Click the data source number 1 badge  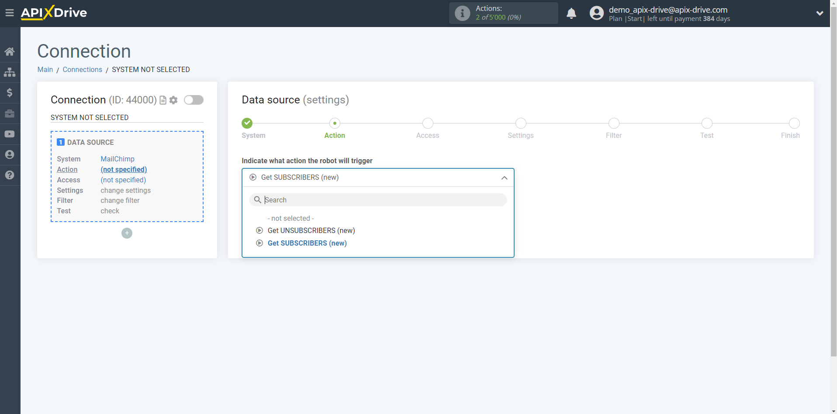click(x=61, y=142)
